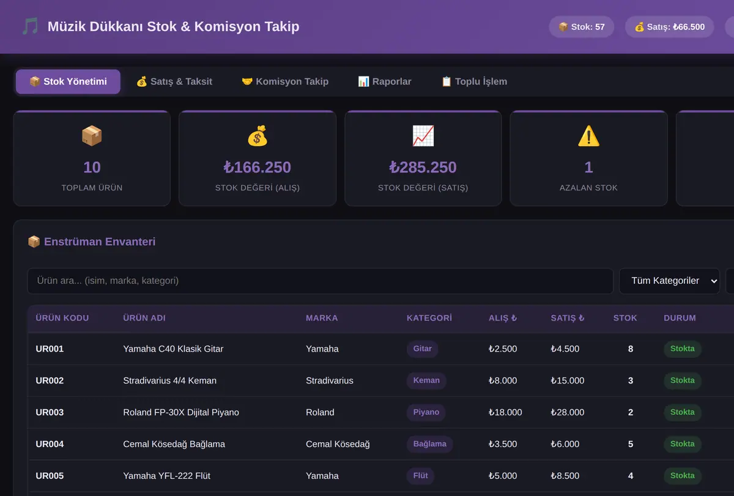Click the ÜRÜN ADI column header
734x496 pixels.
[x=144, y=318]
